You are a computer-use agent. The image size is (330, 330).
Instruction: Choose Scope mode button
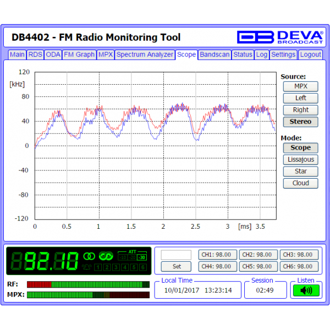(300, 148)
